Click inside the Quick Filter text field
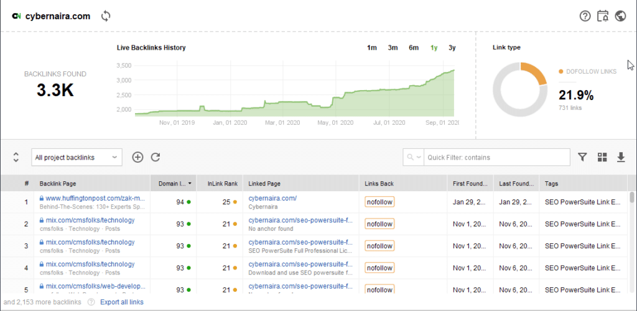 tap(496, 158)
